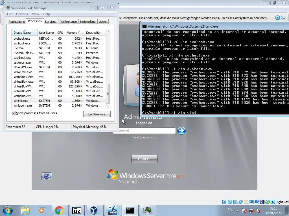Select the VBoxSDS.exe process row
Viewport: 289px width, 216px height.
tap(59, 67)
